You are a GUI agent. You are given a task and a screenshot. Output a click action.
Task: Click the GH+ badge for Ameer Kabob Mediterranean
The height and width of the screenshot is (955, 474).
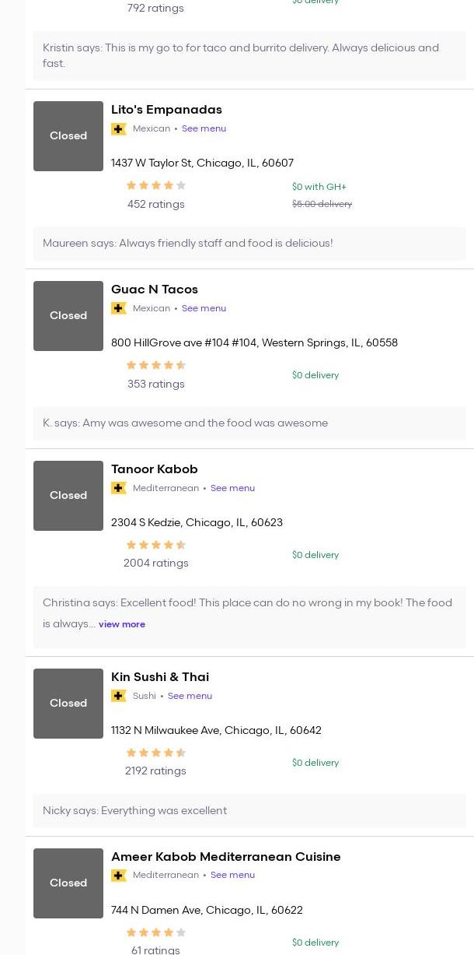coord(119,876)
